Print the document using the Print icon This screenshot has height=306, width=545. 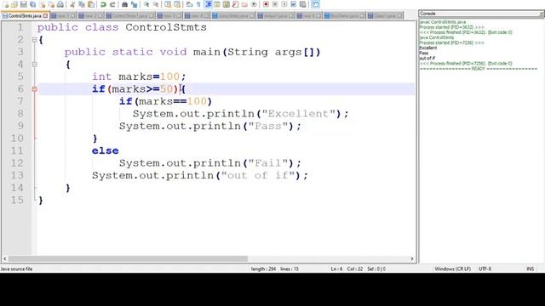(x=60, y=4)
